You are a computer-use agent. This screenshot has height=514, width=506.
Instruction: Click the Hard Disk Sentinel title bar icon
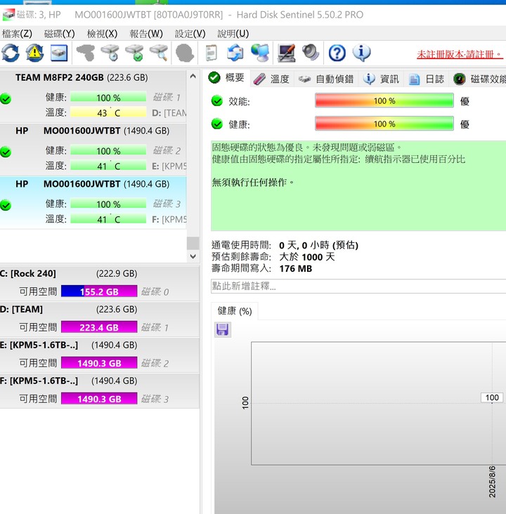pyautogui.click(x=8, y=15)
